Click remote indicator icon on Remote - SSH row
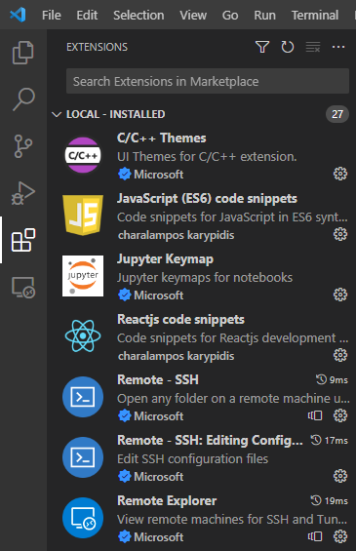Screen dimensions: 356x551 [x=315, y=415]
